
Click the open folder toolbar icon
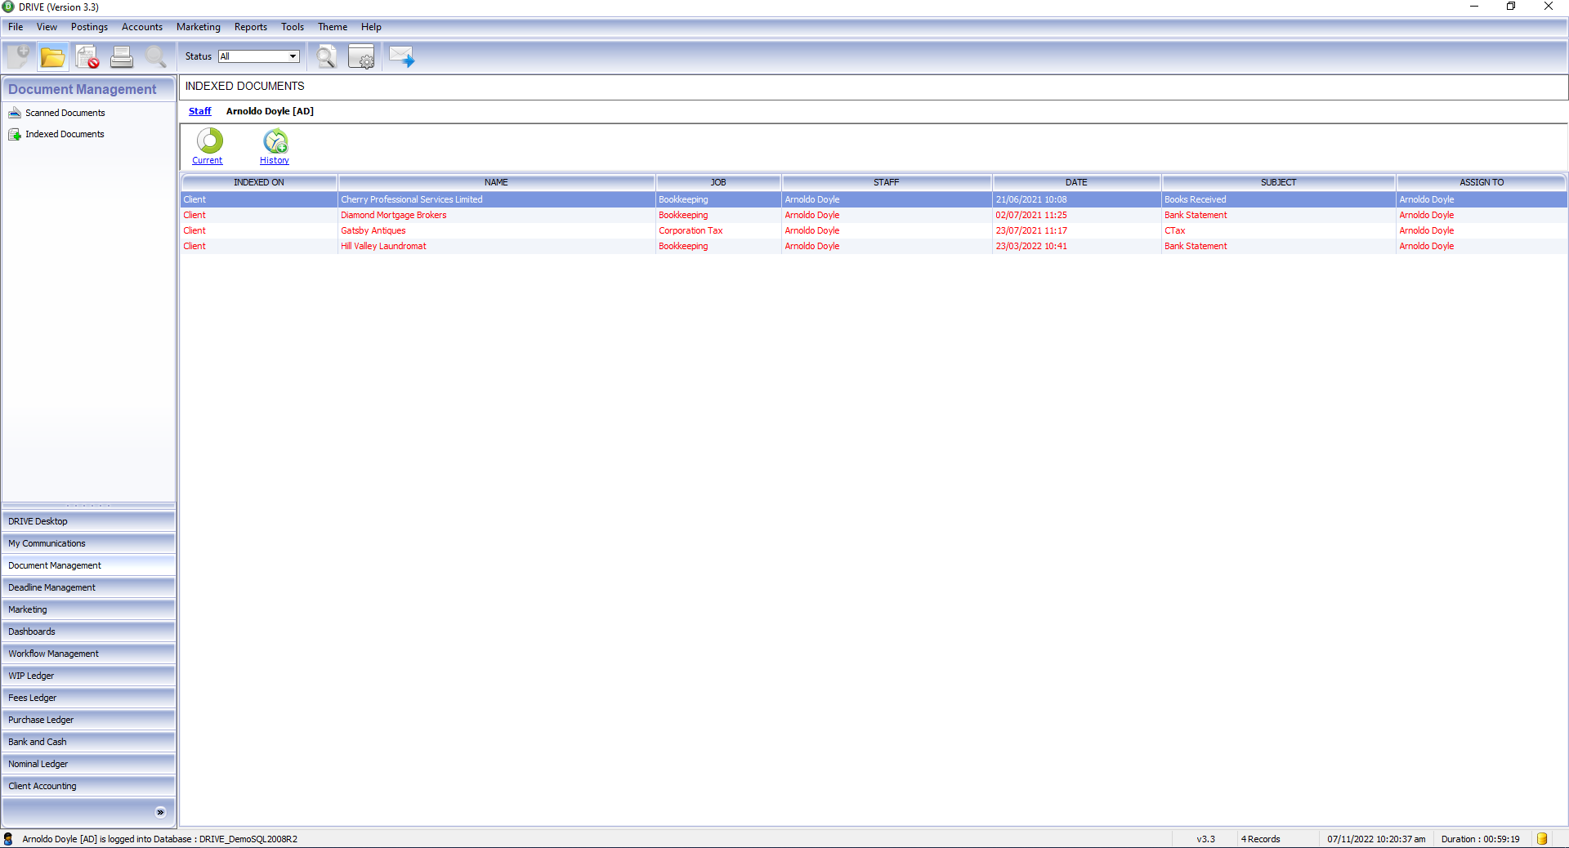53,57
